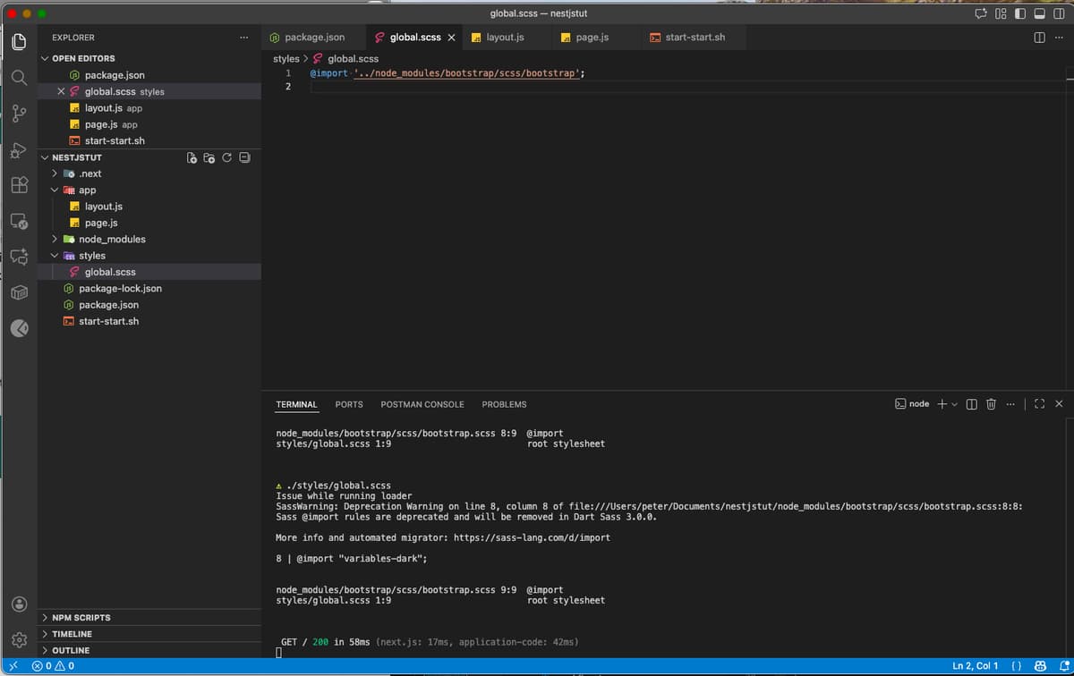Toggle primary side bar visibility

(1020, 13)
